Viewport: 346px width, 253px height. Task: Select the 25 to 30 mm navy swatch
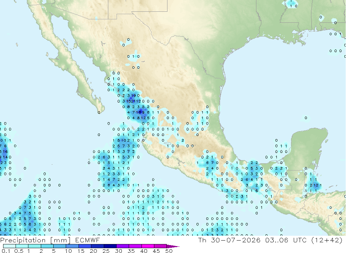(x=110, y=246)
